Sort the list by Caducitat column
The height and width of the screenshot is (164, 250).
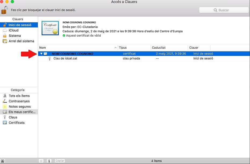169,48
